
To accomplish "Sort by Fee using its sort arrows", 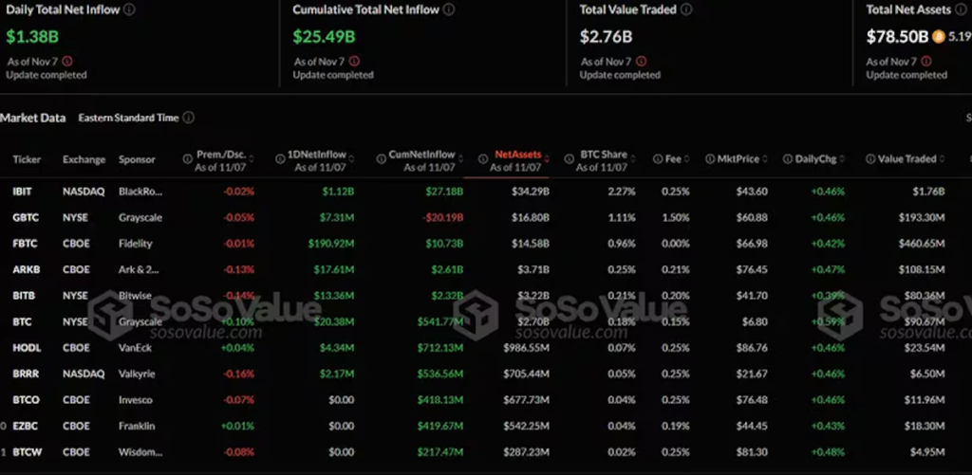I will (x=687, y=159).
